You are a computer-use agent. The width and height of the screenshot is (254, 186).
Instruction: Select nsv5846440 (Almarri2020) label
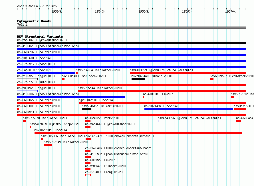pos(152,76)
